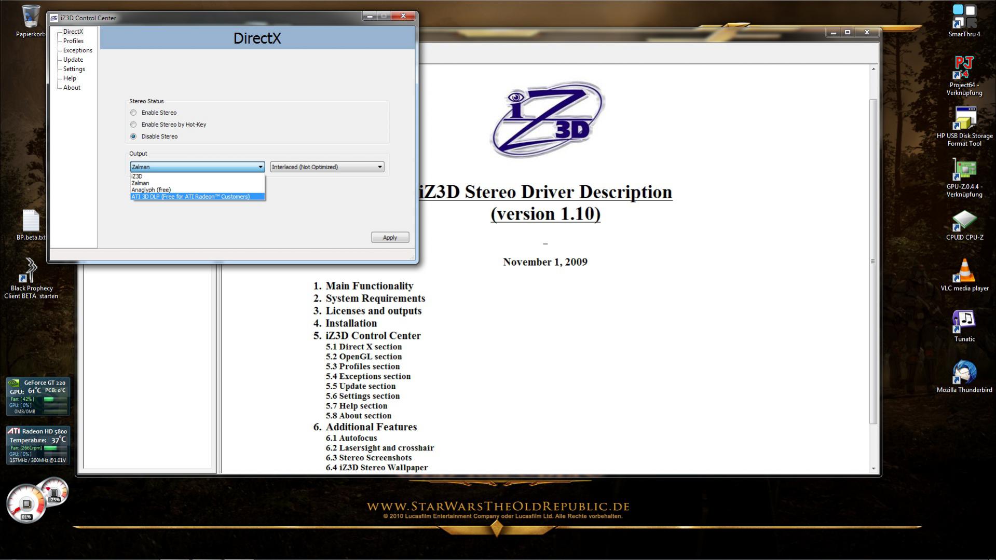Click "Additional Features" heading entry
996x560 pixels.
pos(371,427)
